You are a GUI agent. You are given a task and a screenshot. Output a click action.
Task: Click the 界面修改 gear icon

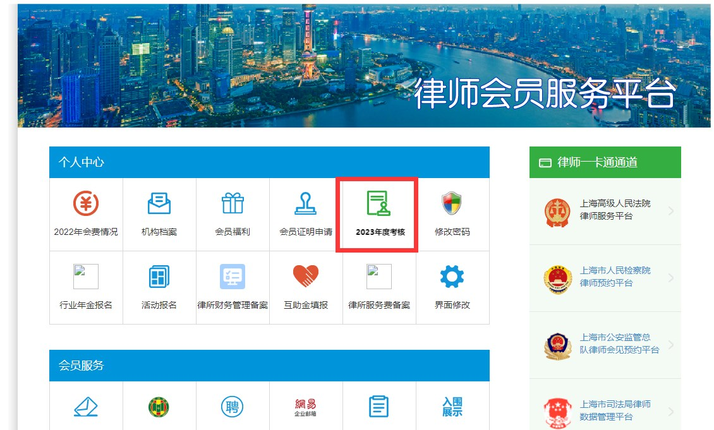(x=452, y=277)
